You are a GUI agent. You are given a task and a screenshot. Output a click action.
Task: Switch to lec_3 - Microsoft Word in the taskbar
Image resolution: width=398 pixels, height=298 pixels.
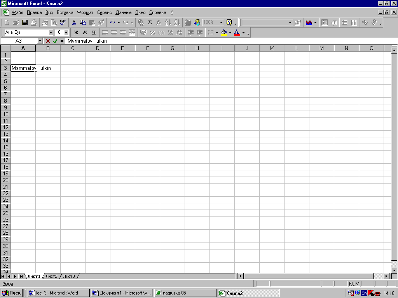click(x=58, y=293)
